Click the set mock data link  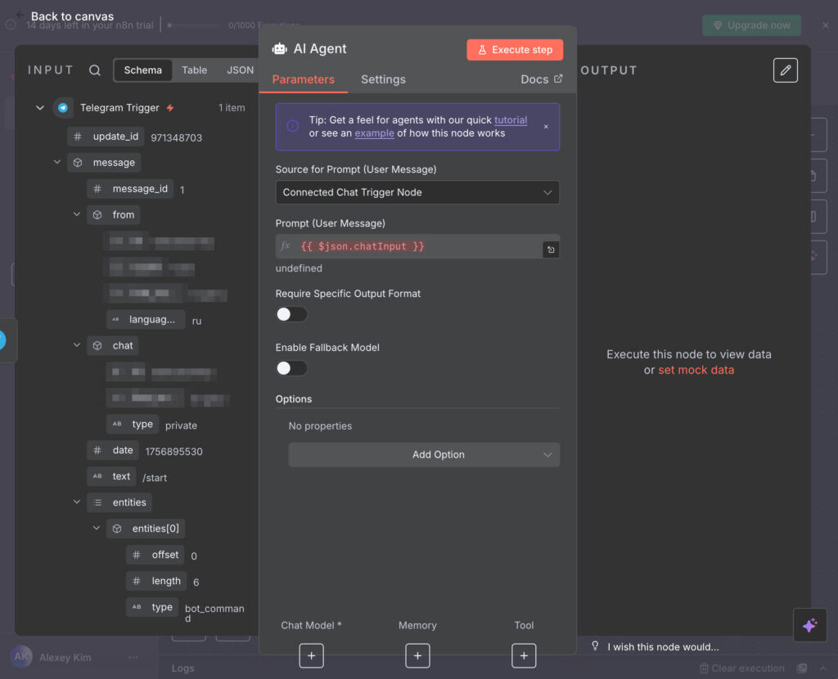tap(696, 370)
